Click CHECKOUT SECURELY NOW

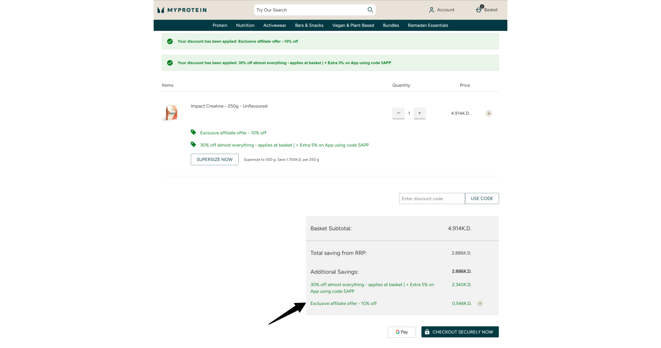(x=460, y=332)
